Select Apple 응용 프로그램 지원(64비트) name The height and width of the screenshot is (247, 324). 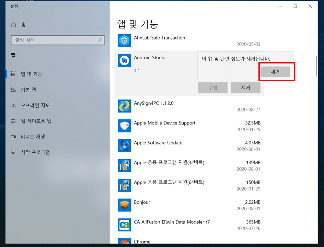point(169,183)
